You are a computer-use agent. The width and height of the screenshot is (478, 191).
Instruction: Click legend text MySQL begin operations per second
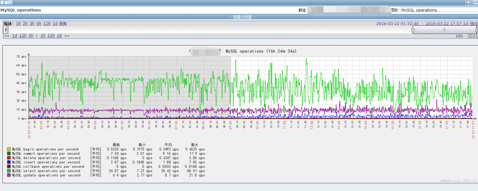point(45,149)
